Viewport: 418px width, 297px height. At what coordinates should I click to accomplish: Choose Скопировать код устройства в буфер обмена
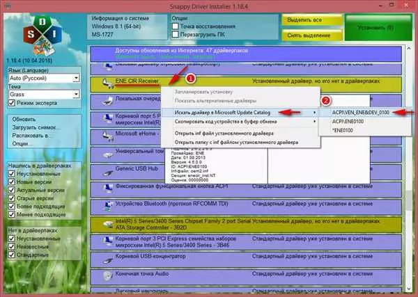(240, 122)
